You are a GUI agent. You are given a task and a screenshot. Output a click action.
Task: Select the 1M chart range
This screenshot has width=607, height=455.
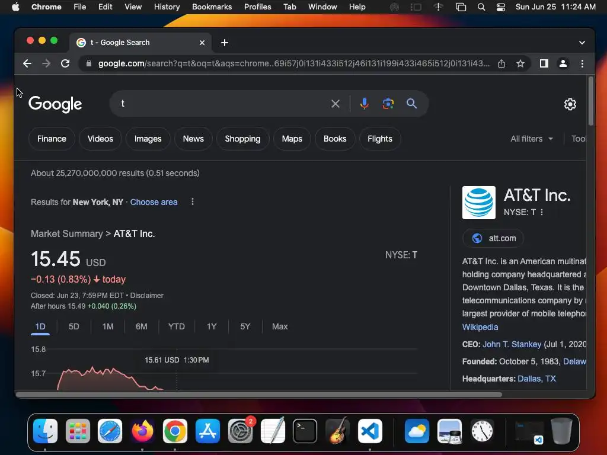coord(108,326)
